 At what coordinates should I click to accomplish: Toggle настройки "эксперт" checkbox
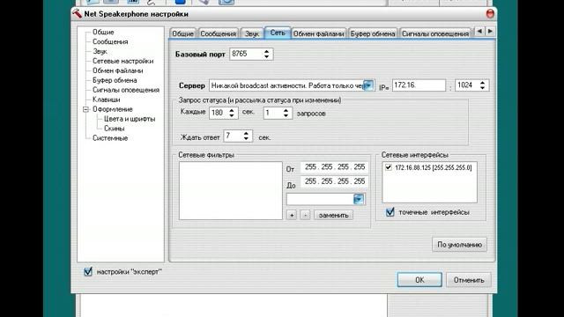tap(88, 272)
